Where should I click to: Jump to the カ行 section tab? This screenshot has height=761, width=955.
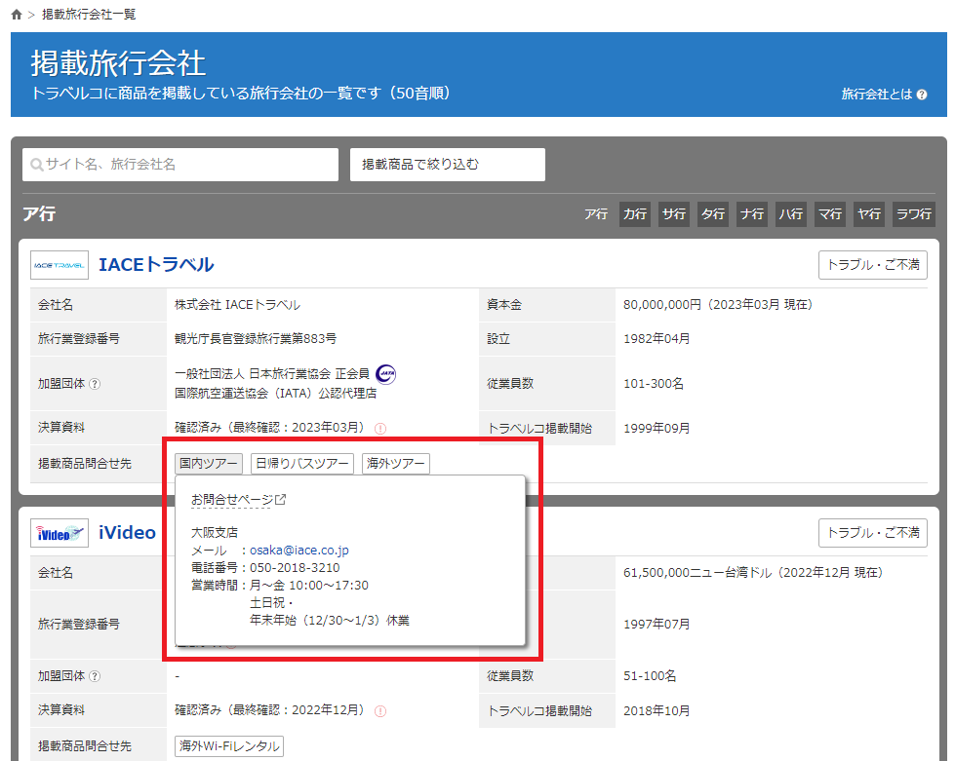tap(635, 214)
